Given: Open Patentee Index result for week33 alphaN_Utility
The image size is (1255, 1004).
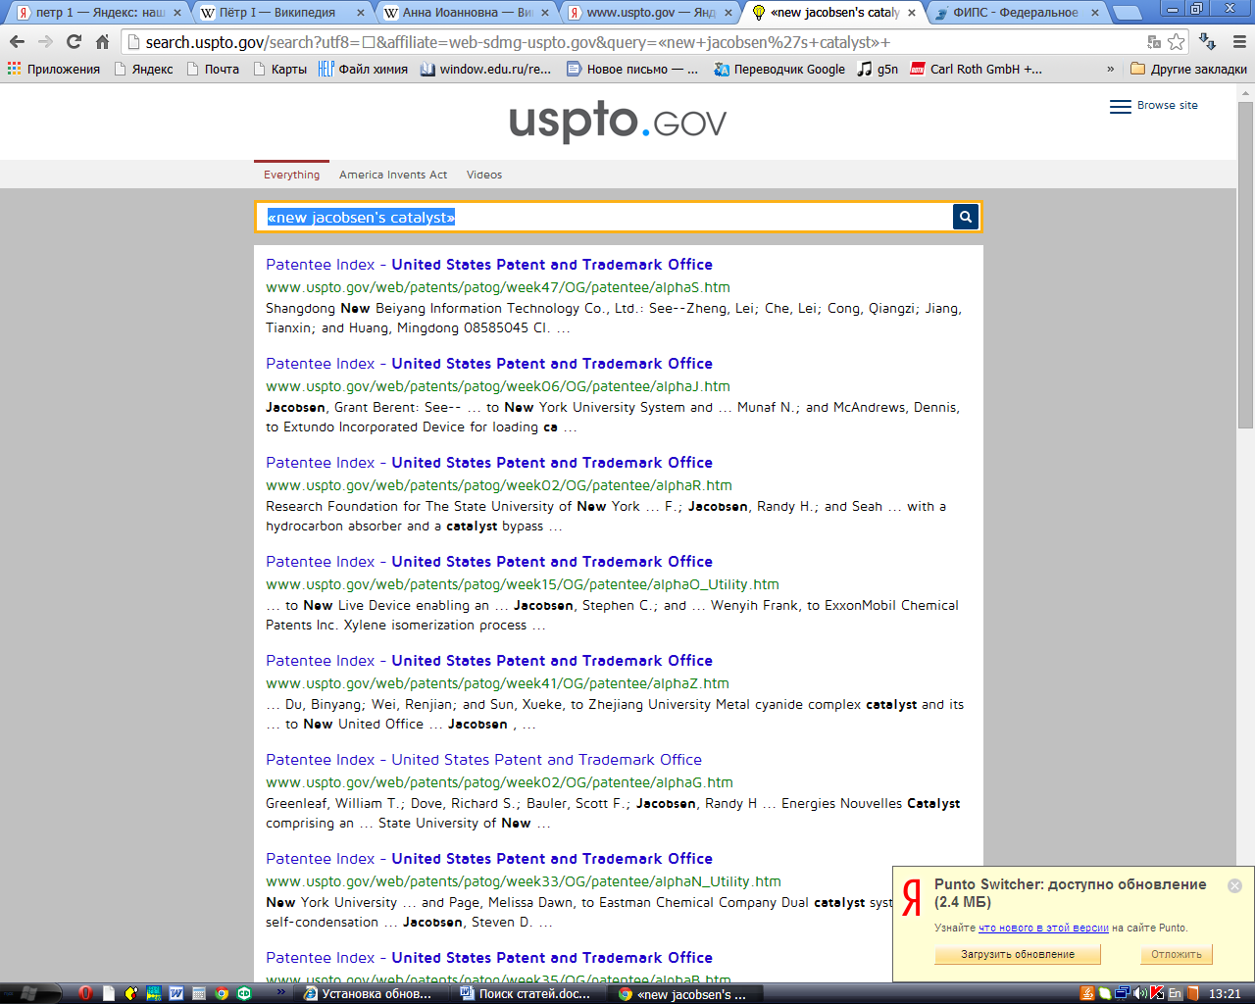Looking at the screenshot, I should click(x=489, y=859).
